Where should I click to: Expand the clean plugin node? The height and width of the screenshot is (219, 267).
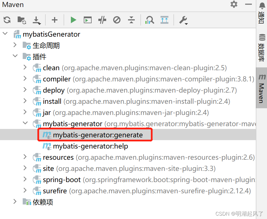coord(25,68)
